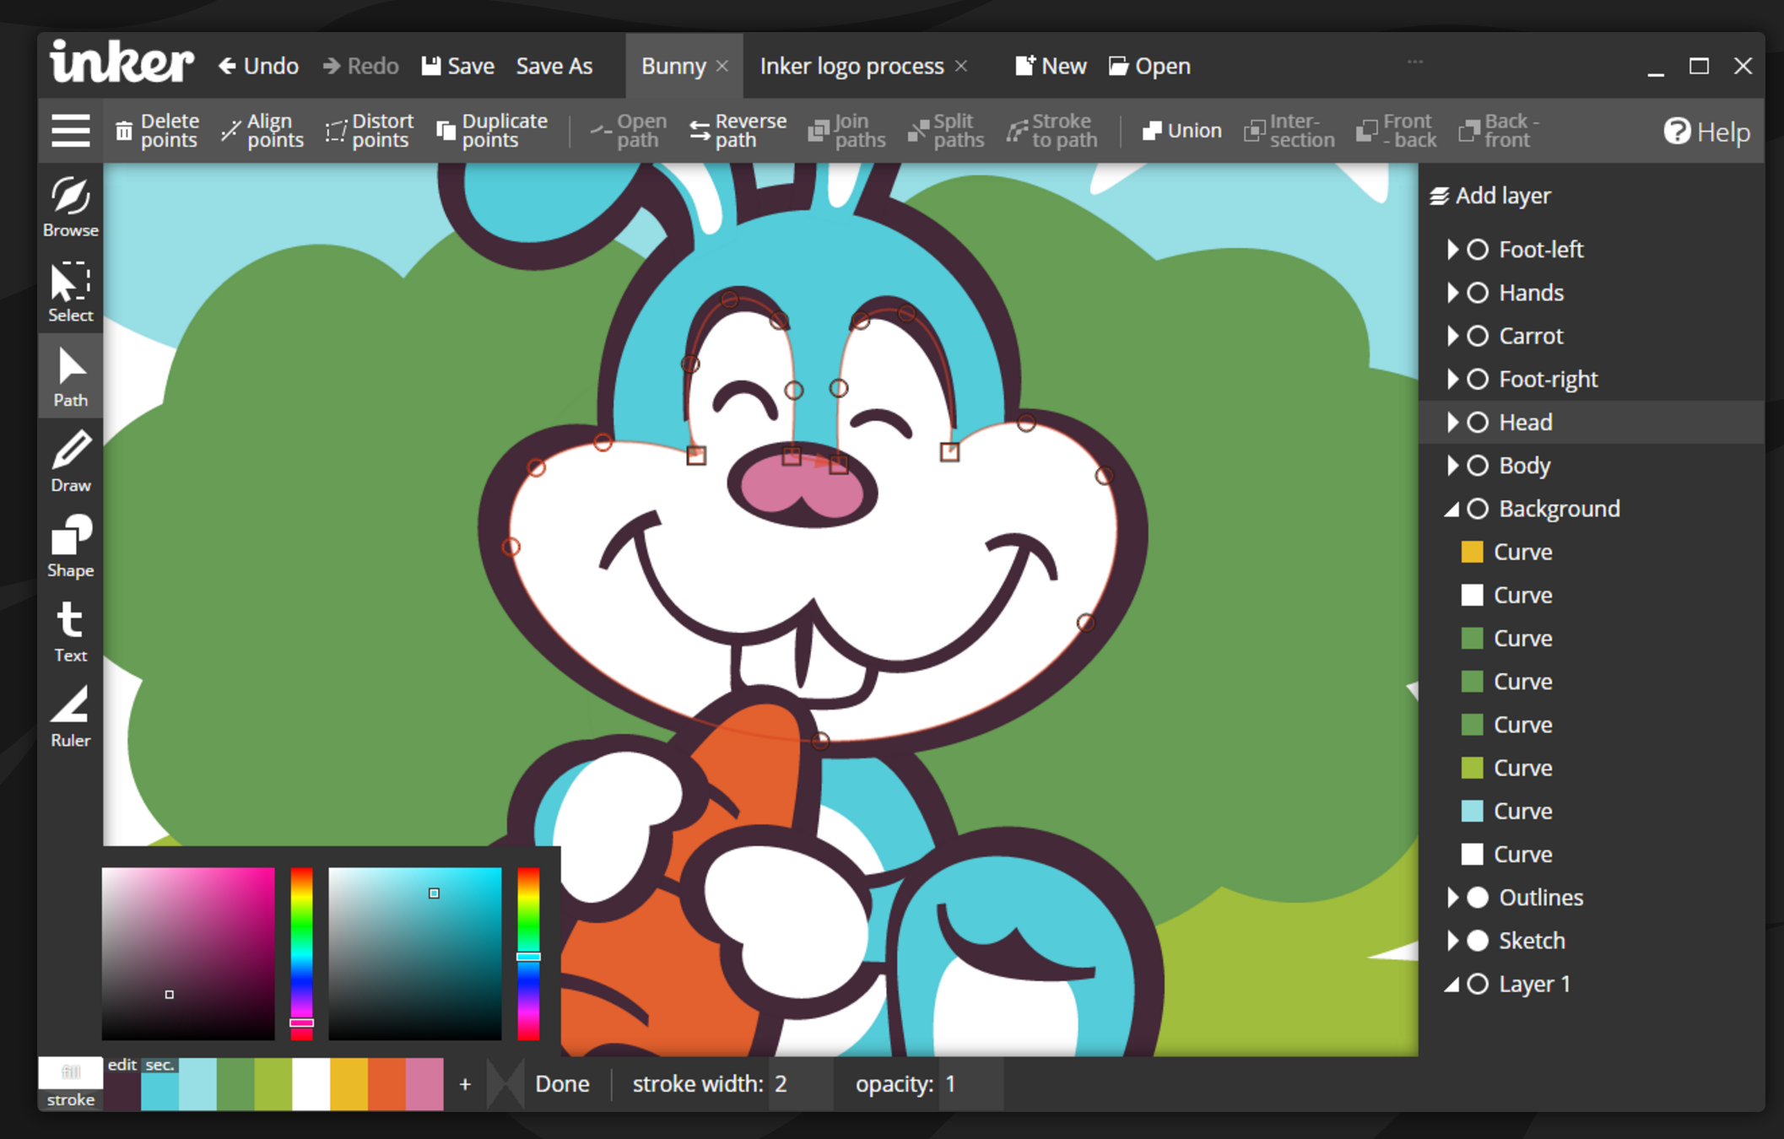This screenshot has width=1784, height=1139.
Task: Activate the Draw pencil tool
Action: (70, 461)
